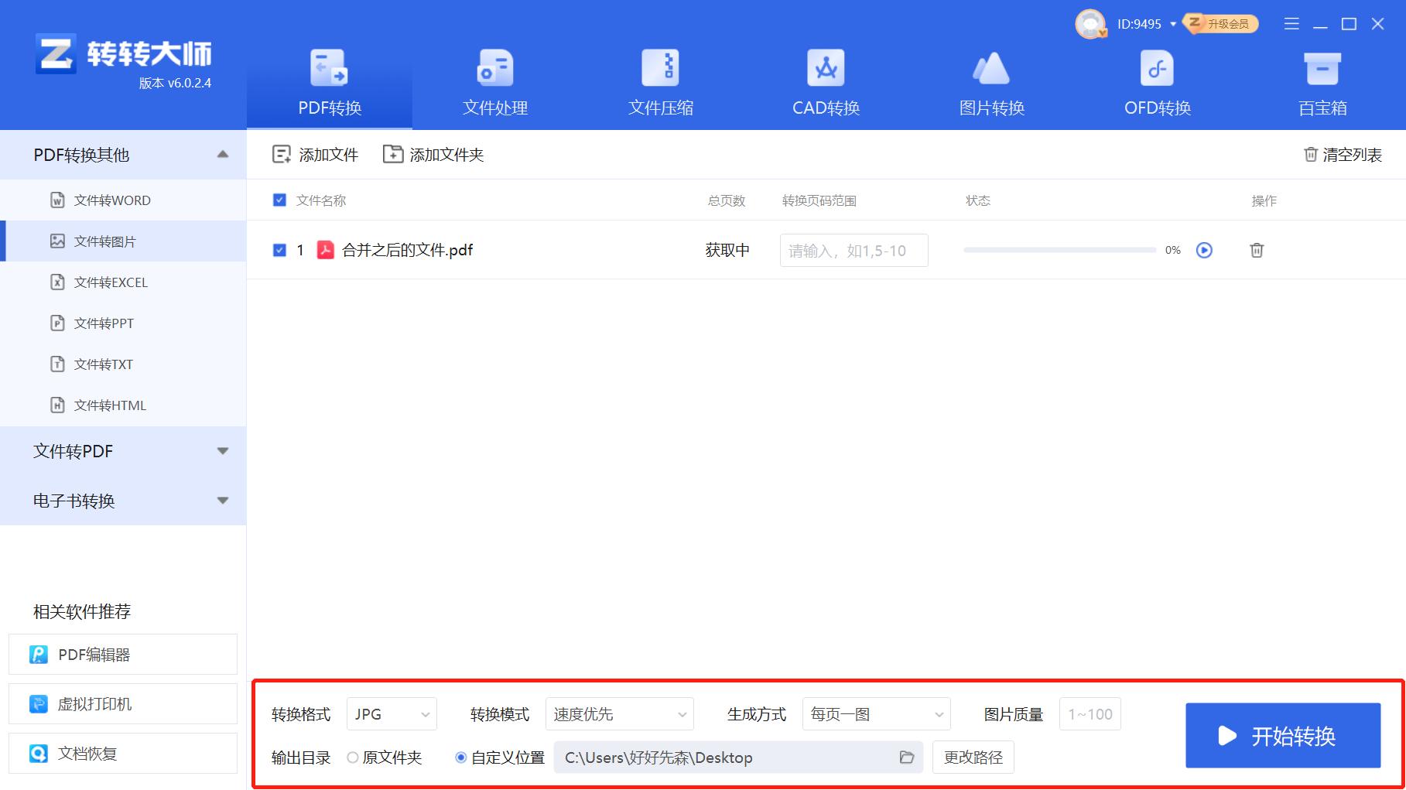The height and width of the screenshot is (790, 1406).
Task: Delete 合并之后的文件.pdf with the trash icon
Action: [x=1257, y=250]
